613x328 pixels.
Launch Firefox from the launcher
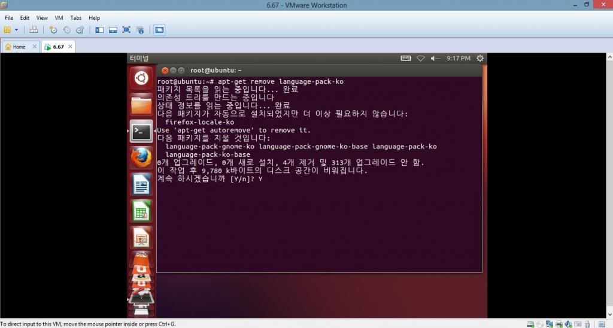pyautogui.click(x=141, y=158)
